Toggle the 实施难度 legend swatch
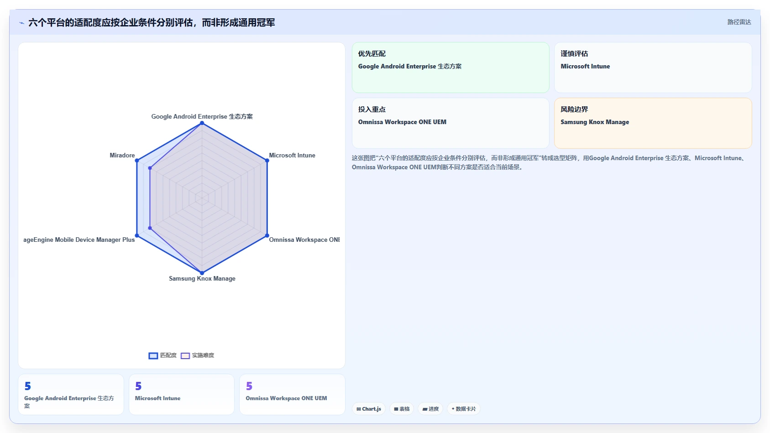Image resolution: width=770 pixels, height=433 pixels. click(x=185, y=356)
